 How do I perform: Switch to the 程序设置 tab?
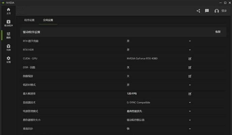pyautogui.click(x=29, y=20)
